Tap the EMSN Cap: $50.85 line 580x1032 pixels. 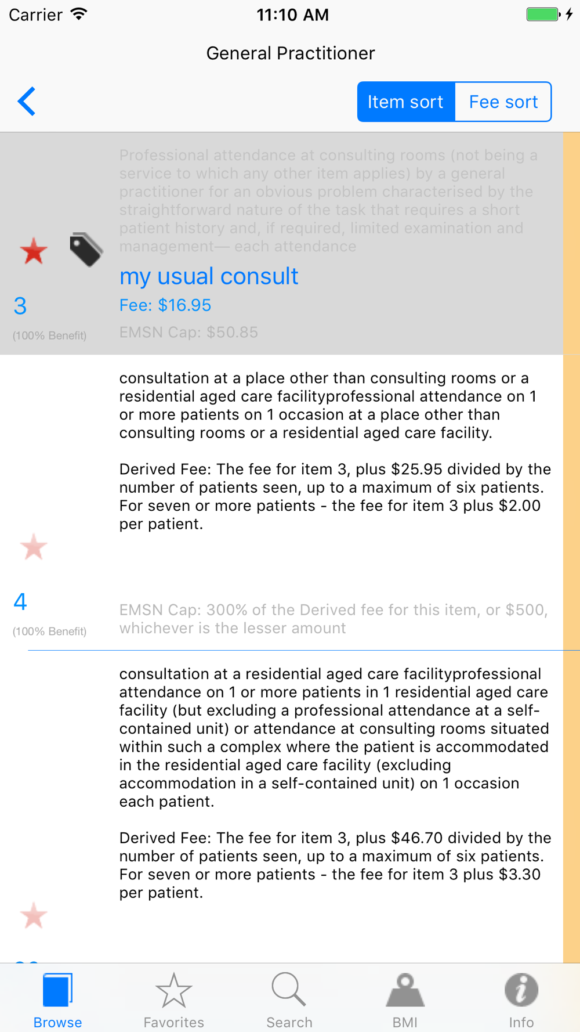point(188,332)
